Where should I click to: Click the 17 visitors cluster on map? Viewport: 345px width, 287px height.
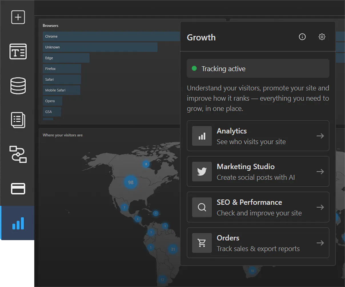(162, 280)
